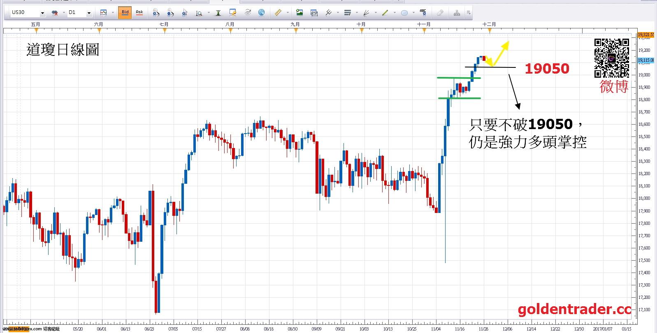This screenshot has width=657, height=333.
Task: Click the blue globe icon
Action: (x=261, y=13)
